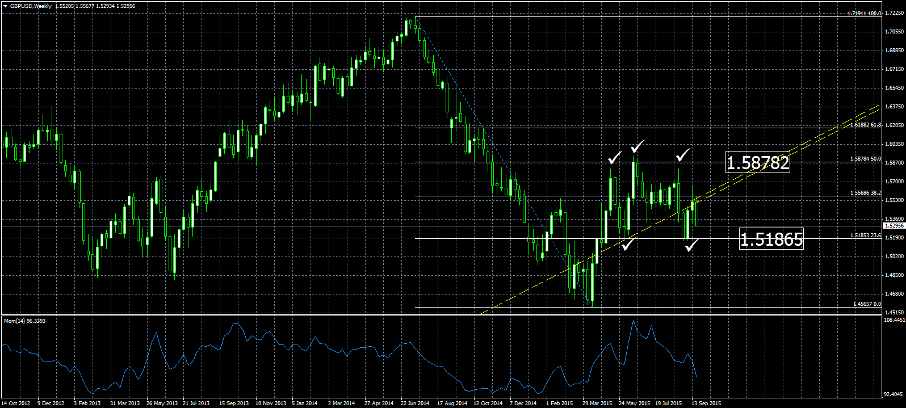
Task: Click the current price tag 1.52956 on the axis
Action: [x=894, y=226]
